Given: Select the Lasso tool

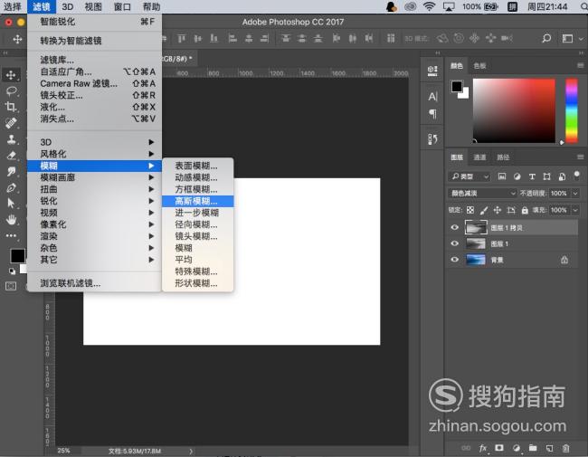Looking at the screenshot, I should pyautogui.click(x=11, y=90).
